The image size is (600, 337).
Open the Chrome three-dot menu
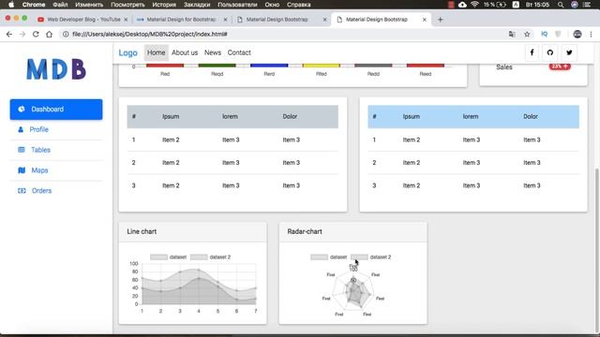tap(592, 34)
